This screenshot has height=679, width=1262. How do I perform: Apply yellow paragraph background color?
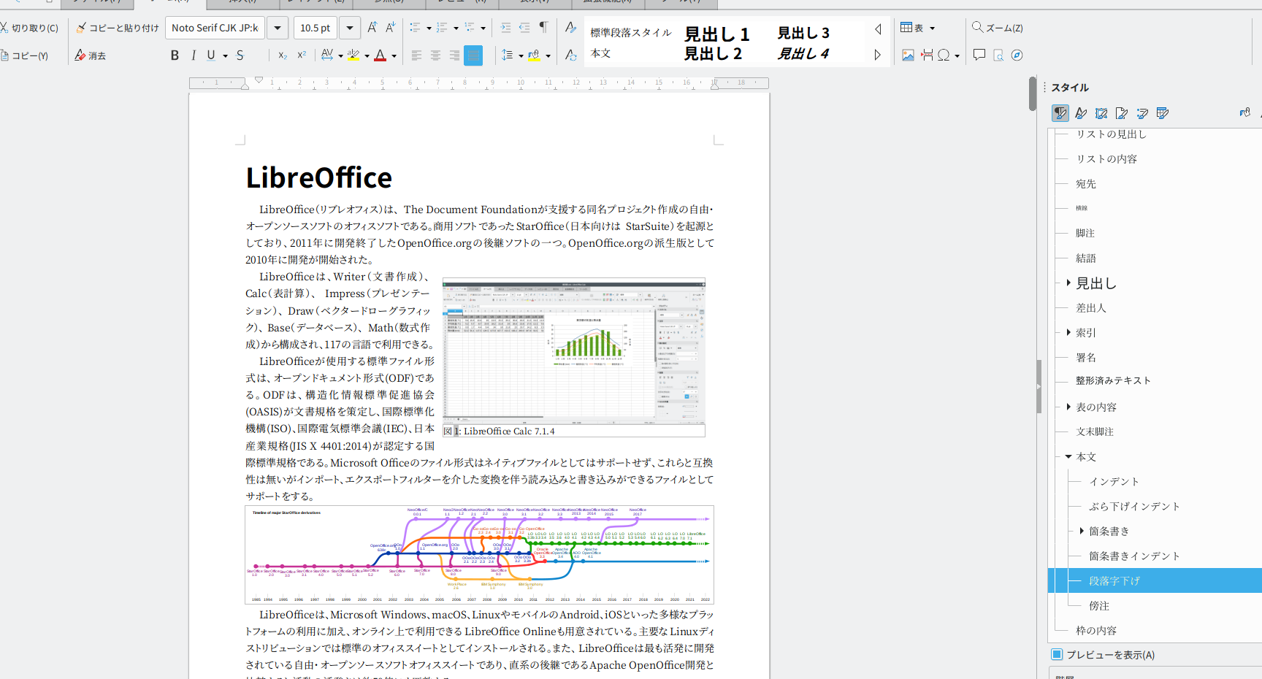(534, 55)
